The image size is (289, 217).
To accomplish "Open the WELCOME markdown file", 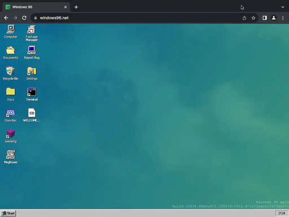I will tap(32, 115).
